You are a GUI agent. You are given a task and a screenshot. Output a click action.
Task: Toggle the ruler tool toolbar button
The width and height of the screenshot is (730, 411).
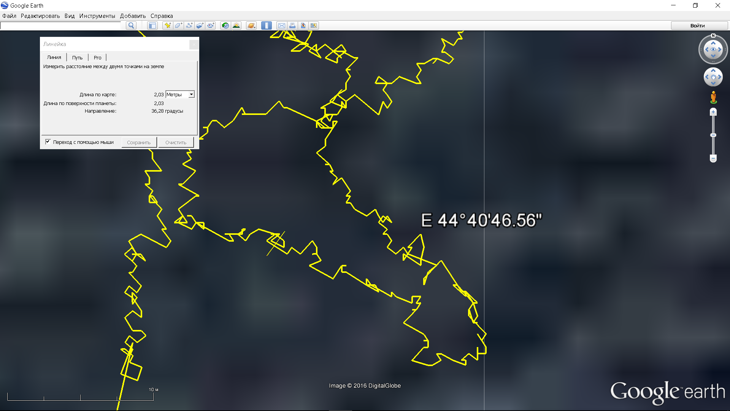[267, 25]
